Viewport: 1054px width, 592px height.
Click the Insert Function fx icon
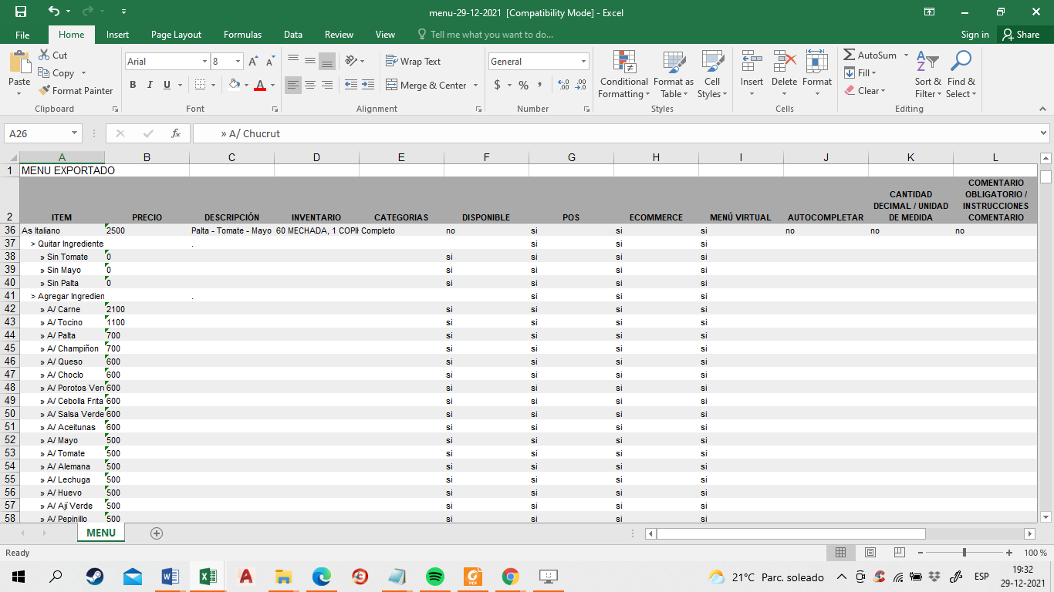coord(176,133)
